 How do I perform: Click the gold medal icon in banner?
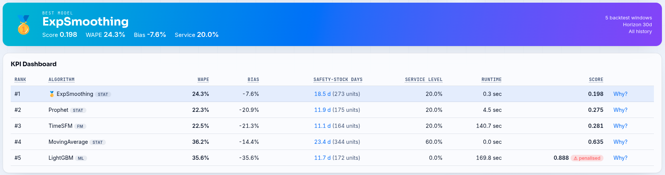(23, 24)
